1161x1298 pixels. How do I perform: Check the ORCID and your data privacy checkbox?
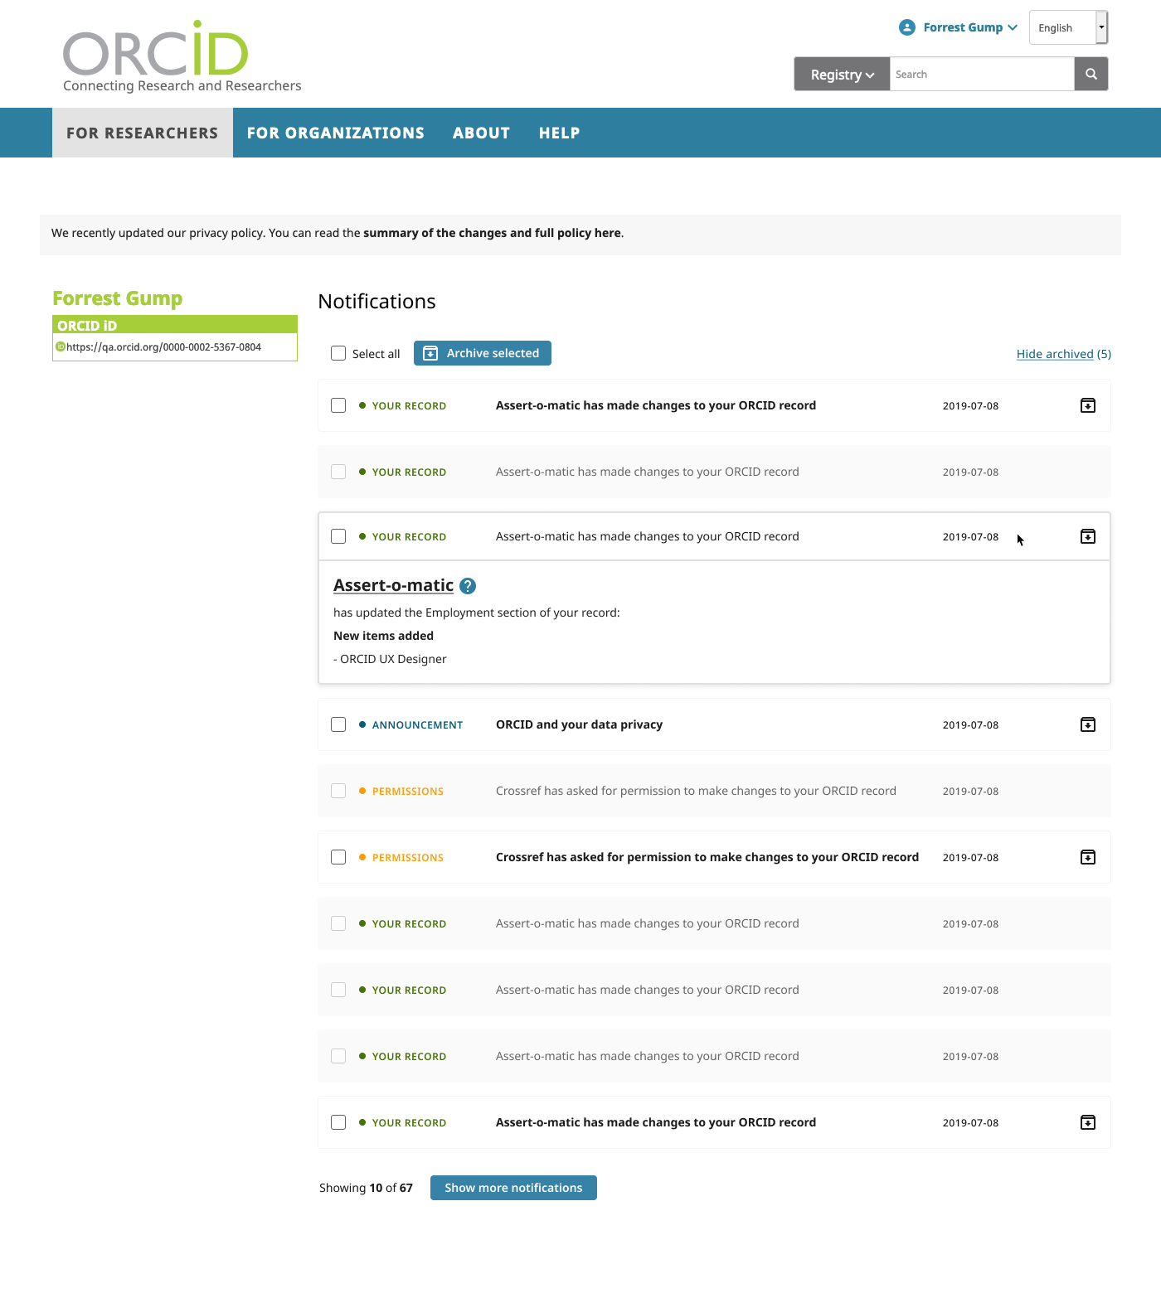pos(338,724)
